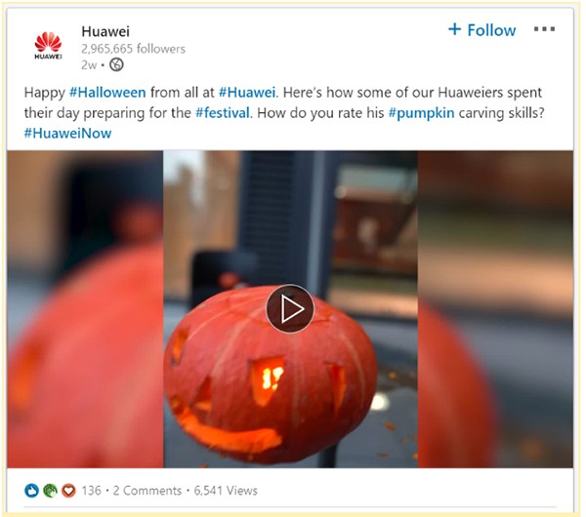This screenshot has height=517, width=586.
Task: View the 136 reactions list
Action: click(x=91, y=491)
